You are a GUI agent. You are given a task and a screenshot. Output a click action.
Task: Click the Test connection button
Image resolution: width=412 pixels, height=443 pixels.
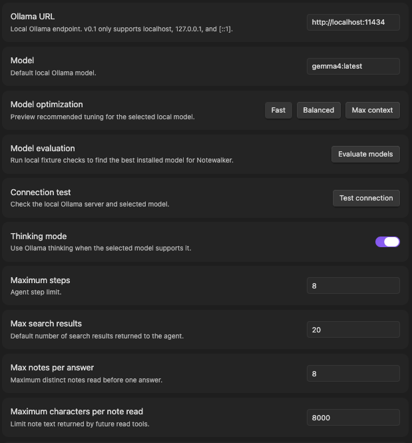[366, 198]
